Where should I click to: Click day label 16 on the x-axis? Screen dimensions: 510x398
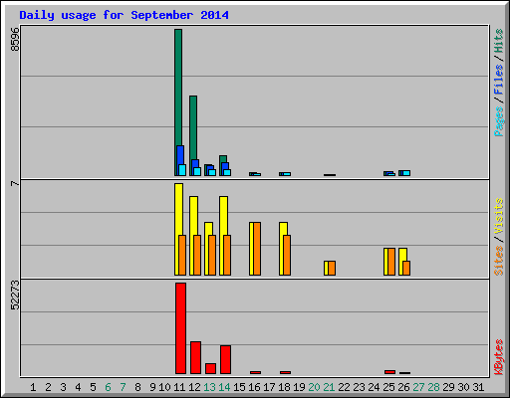click(254, 387)
